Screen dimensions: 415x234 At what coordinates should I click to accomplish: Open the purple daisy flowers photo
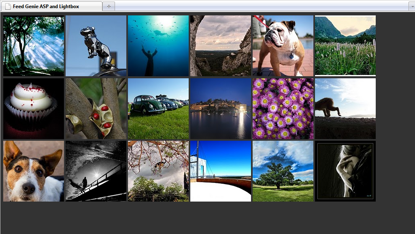coord(283,108)
